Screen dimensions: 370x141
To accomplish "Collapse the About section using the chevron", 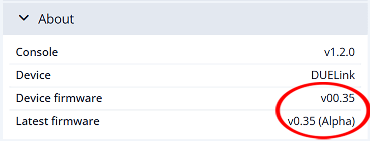I will click(24, 18).
